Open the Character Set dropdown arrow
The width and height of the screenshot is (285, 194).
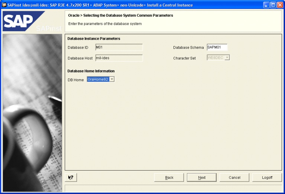point(227,58)
